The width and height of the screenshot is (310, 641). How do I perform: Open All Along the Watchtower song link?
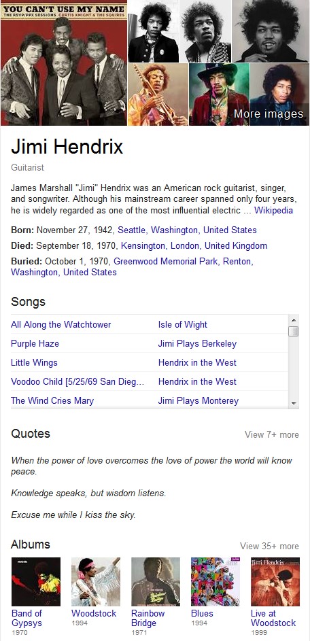pos(61,325)
